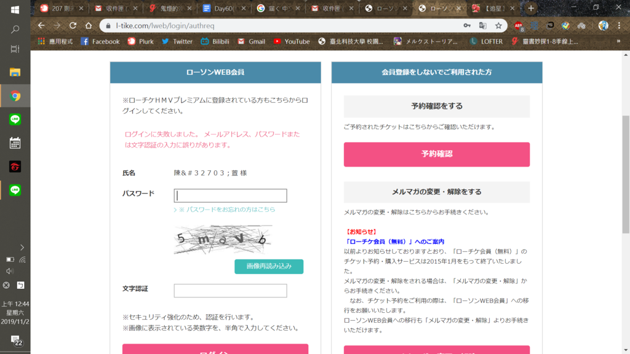Screen dimensions: 630x354
Task: Open the YouTube bookmark
Action: point(291,41)
